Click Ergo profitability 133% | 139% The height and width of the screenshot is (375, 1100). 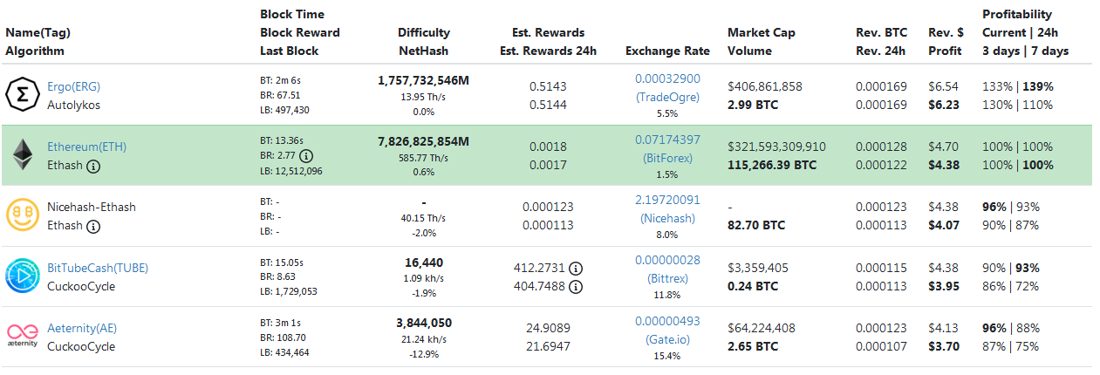1018,86
